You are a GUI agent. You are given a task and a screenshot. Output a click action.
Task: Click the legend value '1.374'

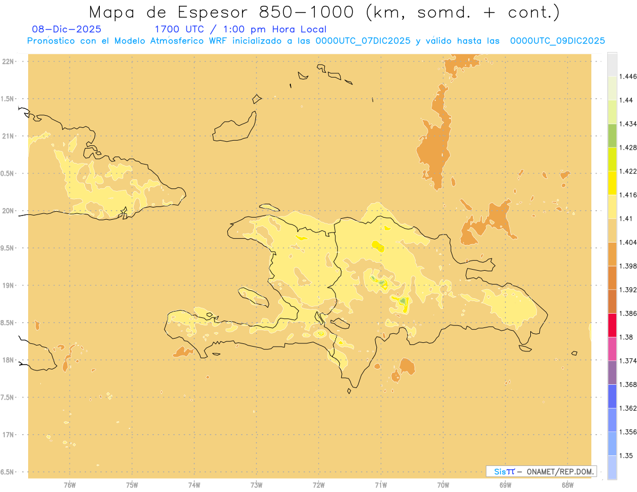(627, 361)
